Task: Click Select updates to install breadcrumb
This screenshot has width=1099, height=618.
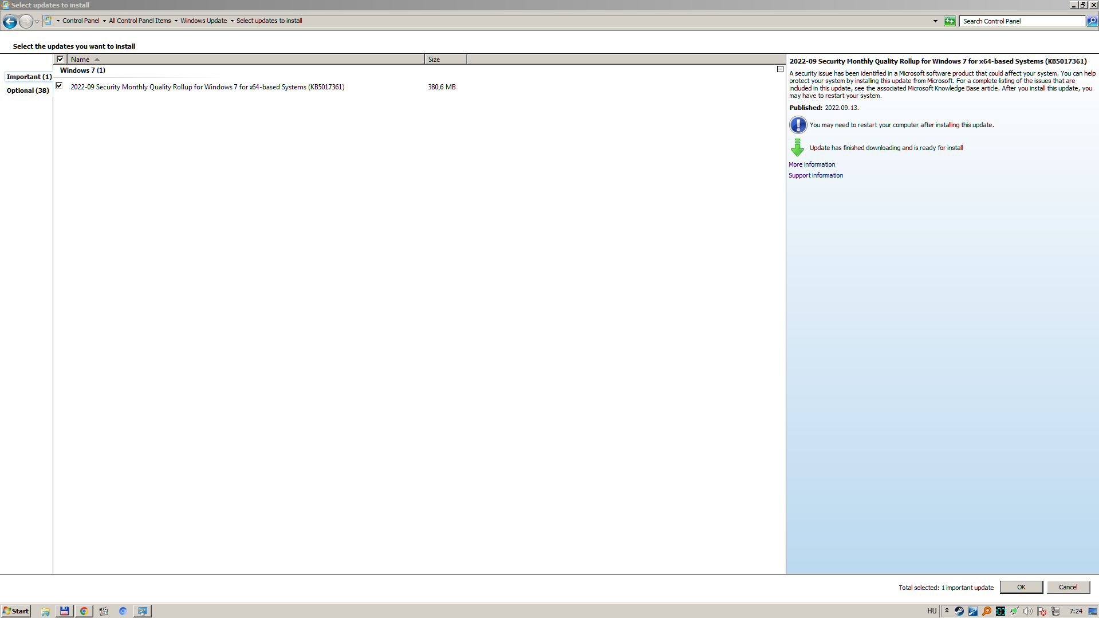Action: pyautogui.click(x=269, y=21)
